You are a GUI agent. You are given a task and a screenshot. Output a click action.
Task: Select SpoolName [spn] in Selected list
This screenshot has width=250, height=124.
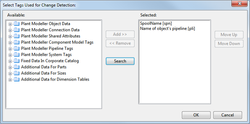tap(156, 23)
